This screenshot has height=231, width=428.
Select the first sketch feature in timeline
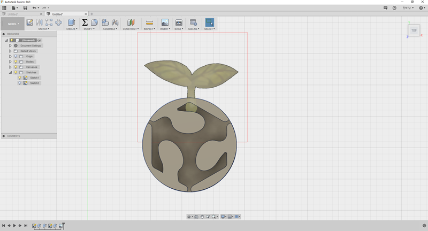point(34,226)
